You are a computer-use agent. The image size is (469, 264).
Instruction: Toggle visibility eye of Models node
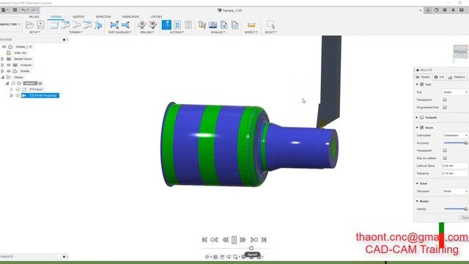tap(9, 71)
